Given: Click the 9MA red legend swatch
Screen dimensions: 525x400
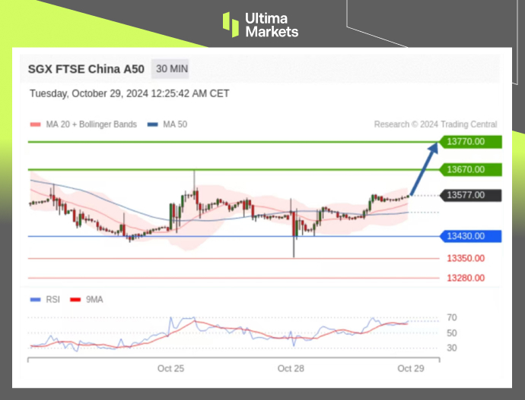Looking at the screenshot, I should tap(75, 299).
